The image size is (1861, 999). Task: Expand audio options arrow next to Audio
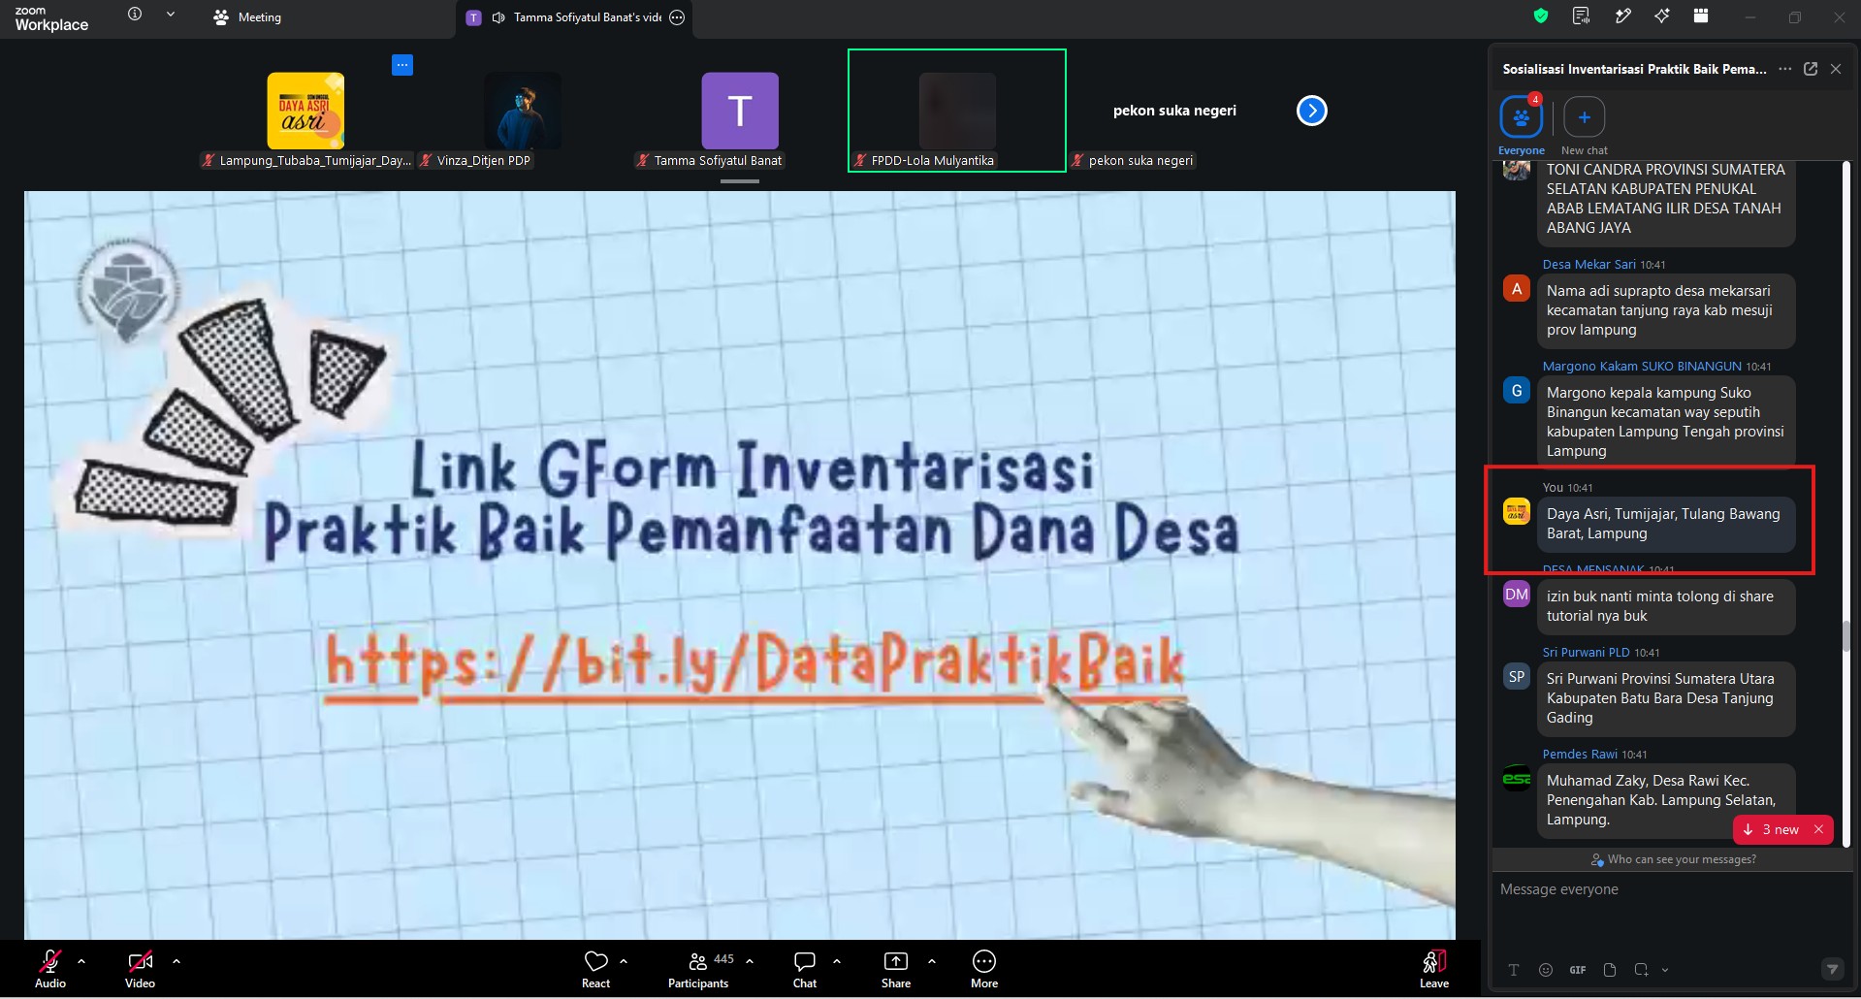coord(81,961)
